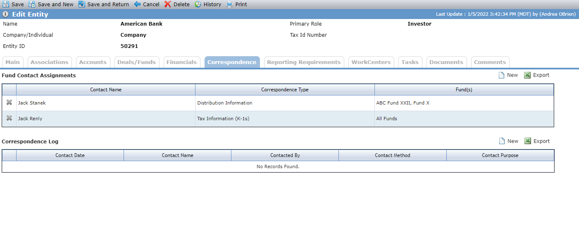Click the ABC Fund XXII, Fund X cell
This screenshot has height=233, width=579.
464,103
